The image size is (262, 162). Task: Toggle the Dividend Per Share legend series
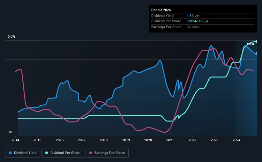pos(63,153)
